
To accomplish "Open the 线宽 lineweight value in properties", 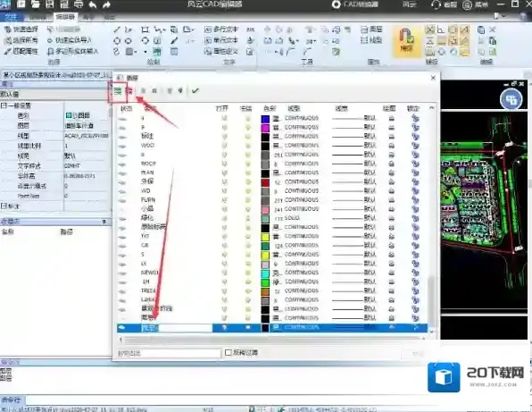I will coord(87,156).
